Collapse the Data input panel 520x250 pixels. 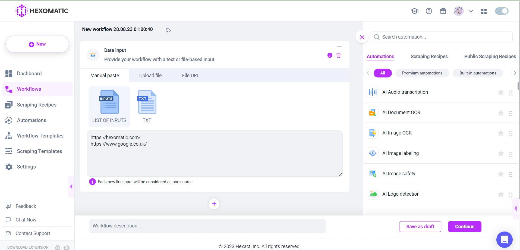pos(339,47)
